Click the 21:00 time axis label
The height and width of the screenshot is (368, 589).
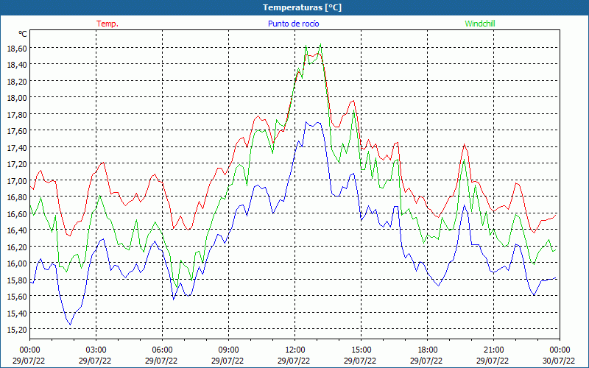tap(493, 350)
